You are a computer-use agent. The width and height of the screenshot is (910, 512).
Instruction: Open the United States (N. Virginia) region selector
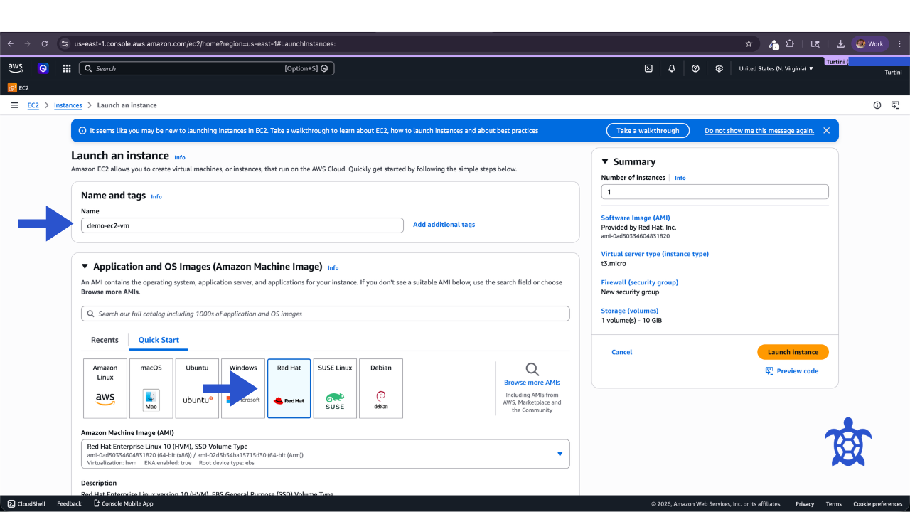click(x=776, y=68)
